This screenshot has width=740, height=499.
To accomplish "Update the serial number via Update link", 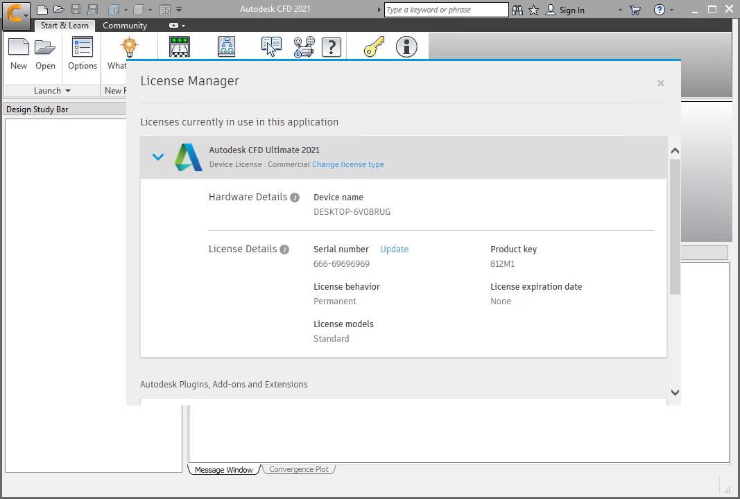I will click(394, 249).
